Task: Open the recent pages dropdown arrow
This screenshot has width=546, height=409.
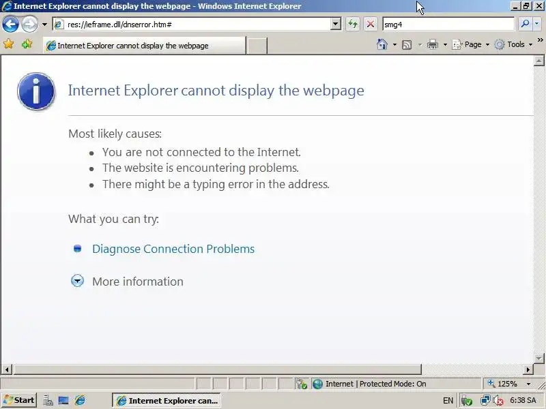Action: 44,25
